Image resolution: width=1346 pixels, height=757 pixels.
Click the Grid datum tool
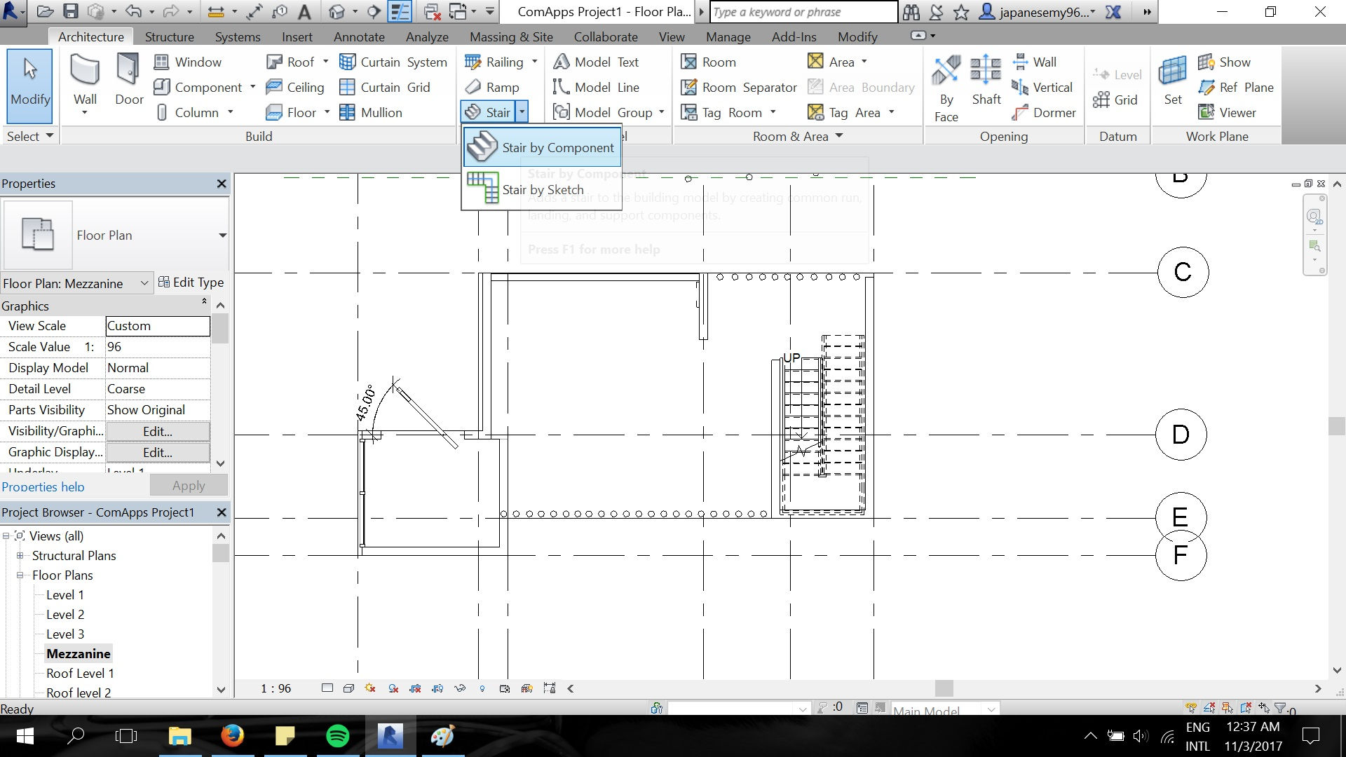click(x=1115, y=100)
